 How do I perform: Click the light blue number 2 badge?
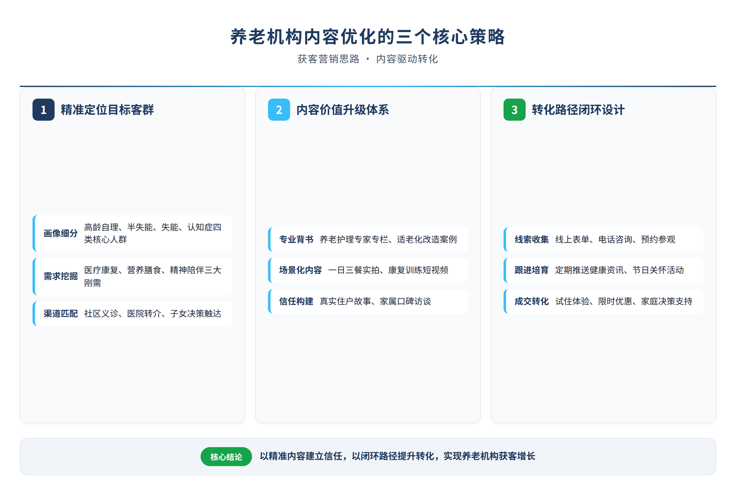click(279, 110)
